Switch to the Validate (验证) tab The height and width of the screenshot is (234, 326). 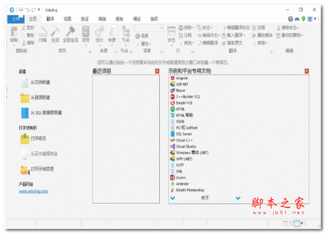85,19
